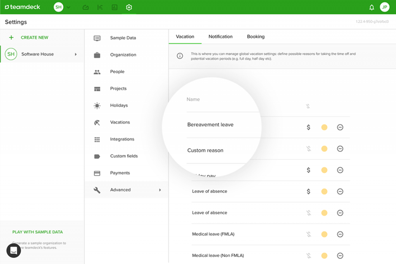Select the Medical leave (Non FMLA) name
Image resolution: width=396 pixels, height=264 pixels.
pyautogui.click(x=218, y=255)
